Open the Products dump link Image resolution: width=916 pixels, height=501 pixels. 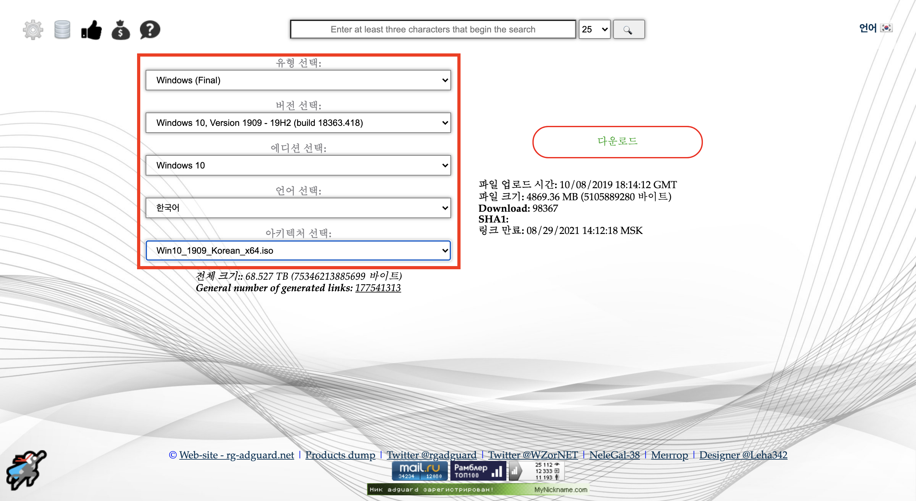(x=340, y=455)
